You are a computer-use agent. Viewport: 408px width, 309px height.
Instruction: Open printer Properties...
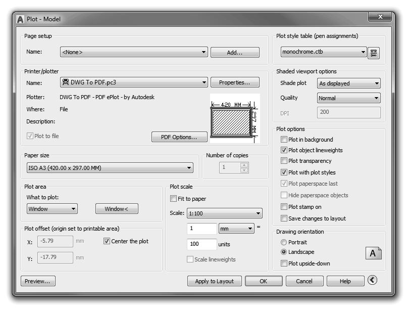click(235, 82)
